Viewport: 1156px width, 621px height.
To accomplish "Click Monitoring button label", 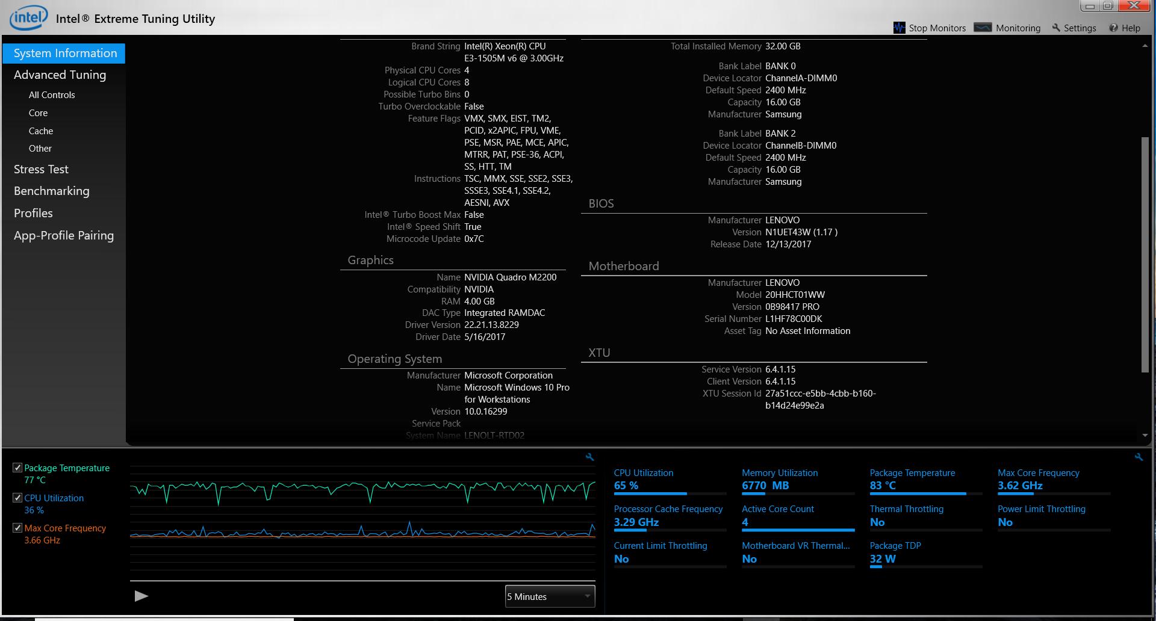I will [1018, 28].
